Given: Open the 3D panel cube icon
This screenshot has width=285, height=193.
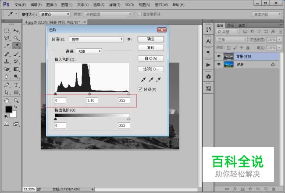Looking at the screenshot, I should (208, 77).
